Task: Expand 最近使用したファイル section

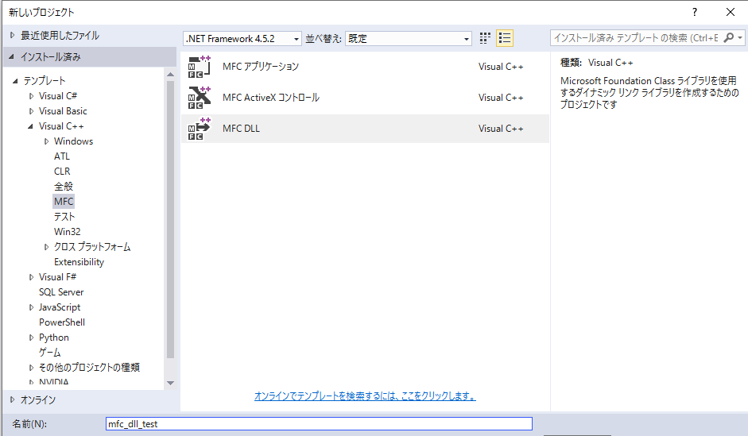Action: (13, 35)
